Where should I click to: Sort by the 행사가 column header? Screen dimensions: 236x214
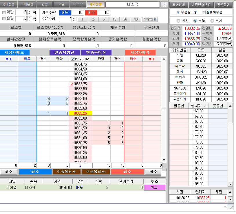(x=198, y=106)
